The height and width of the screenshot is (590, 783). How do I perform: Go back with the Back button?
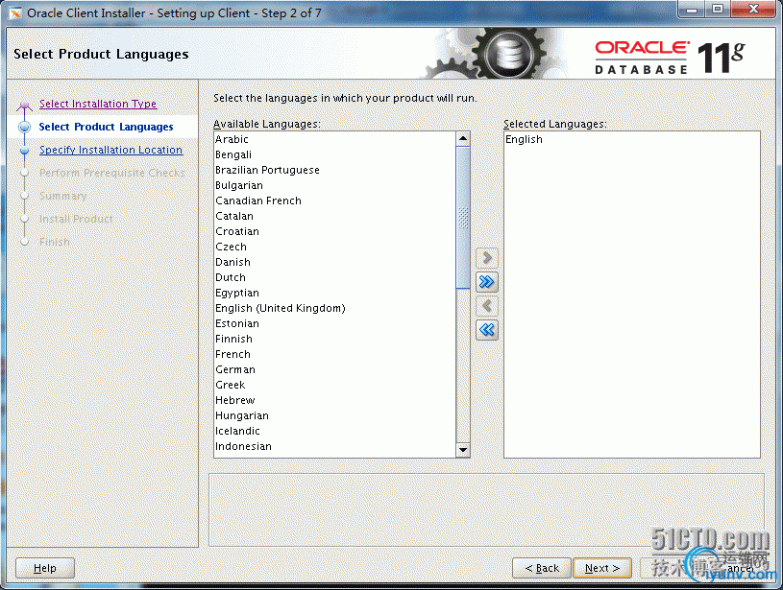pyautogui.click(x=542, y=568)
